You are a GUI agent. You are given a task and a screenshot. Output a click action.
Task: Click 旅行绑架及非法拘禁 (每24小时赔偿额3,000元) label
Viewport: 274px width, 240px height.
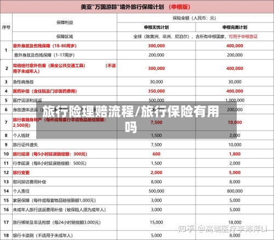57,223
